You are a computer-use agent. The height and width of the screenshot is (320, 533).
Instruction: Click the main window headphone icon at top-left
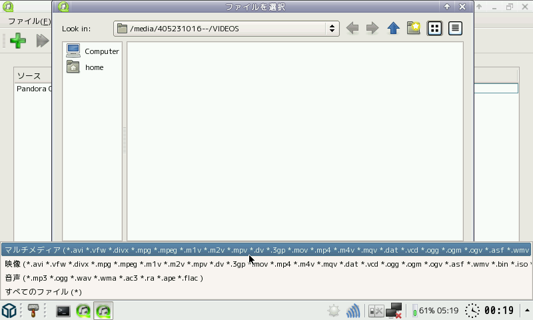tap(8, 7)
